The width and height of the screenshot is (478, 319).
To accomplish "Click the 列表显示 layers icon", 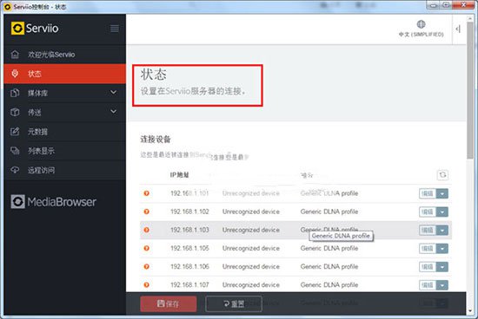I will click(x=15, y=151).
